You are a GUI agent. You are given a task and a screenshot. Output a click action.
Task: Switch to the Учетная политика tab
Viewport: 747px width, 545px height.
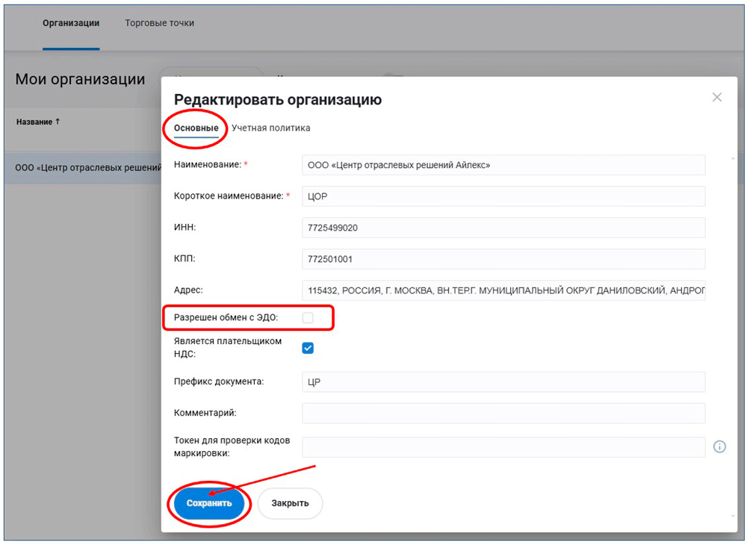270,128
